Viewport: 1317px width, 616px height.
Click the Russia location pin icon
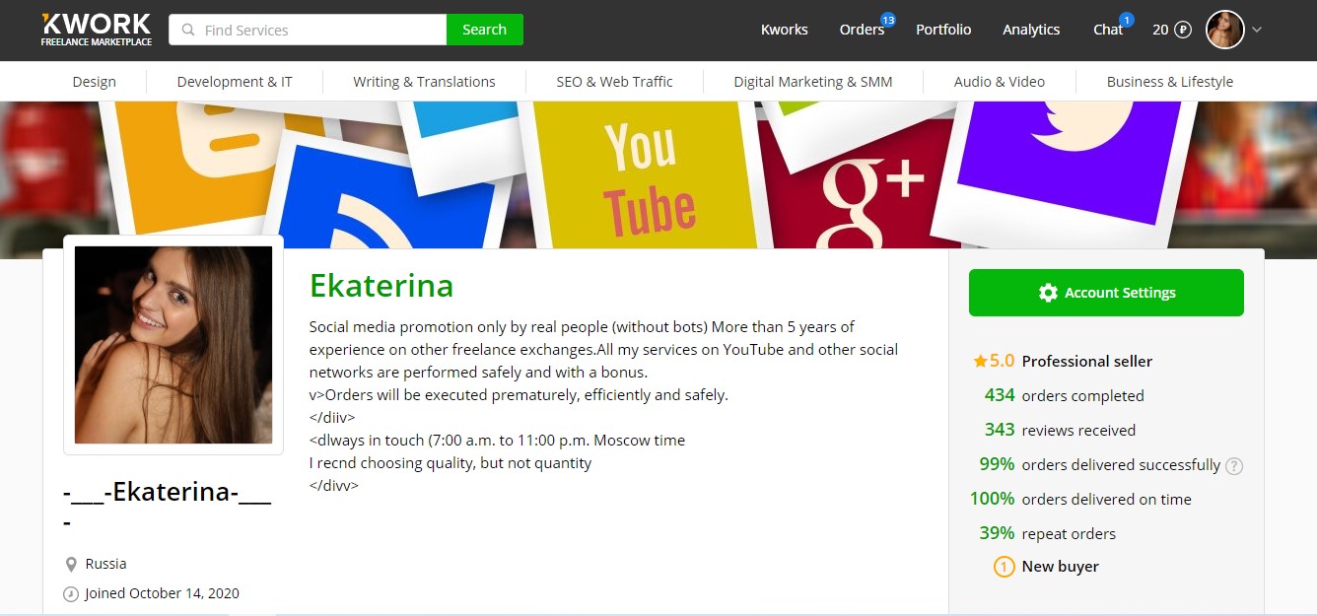coord(71,565)
